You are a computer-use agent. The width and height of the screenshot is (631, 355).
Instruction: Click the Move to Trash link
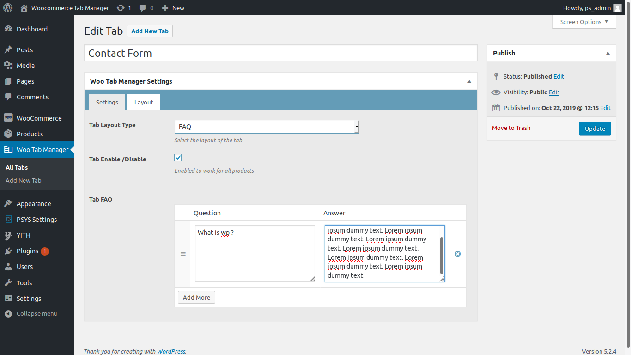[x=511, y=128]
